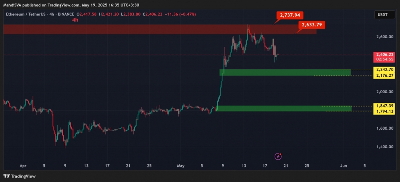Viewport: 400px width, 182px height.
Task: Select the lower green support zone
Action: point(284,108)
